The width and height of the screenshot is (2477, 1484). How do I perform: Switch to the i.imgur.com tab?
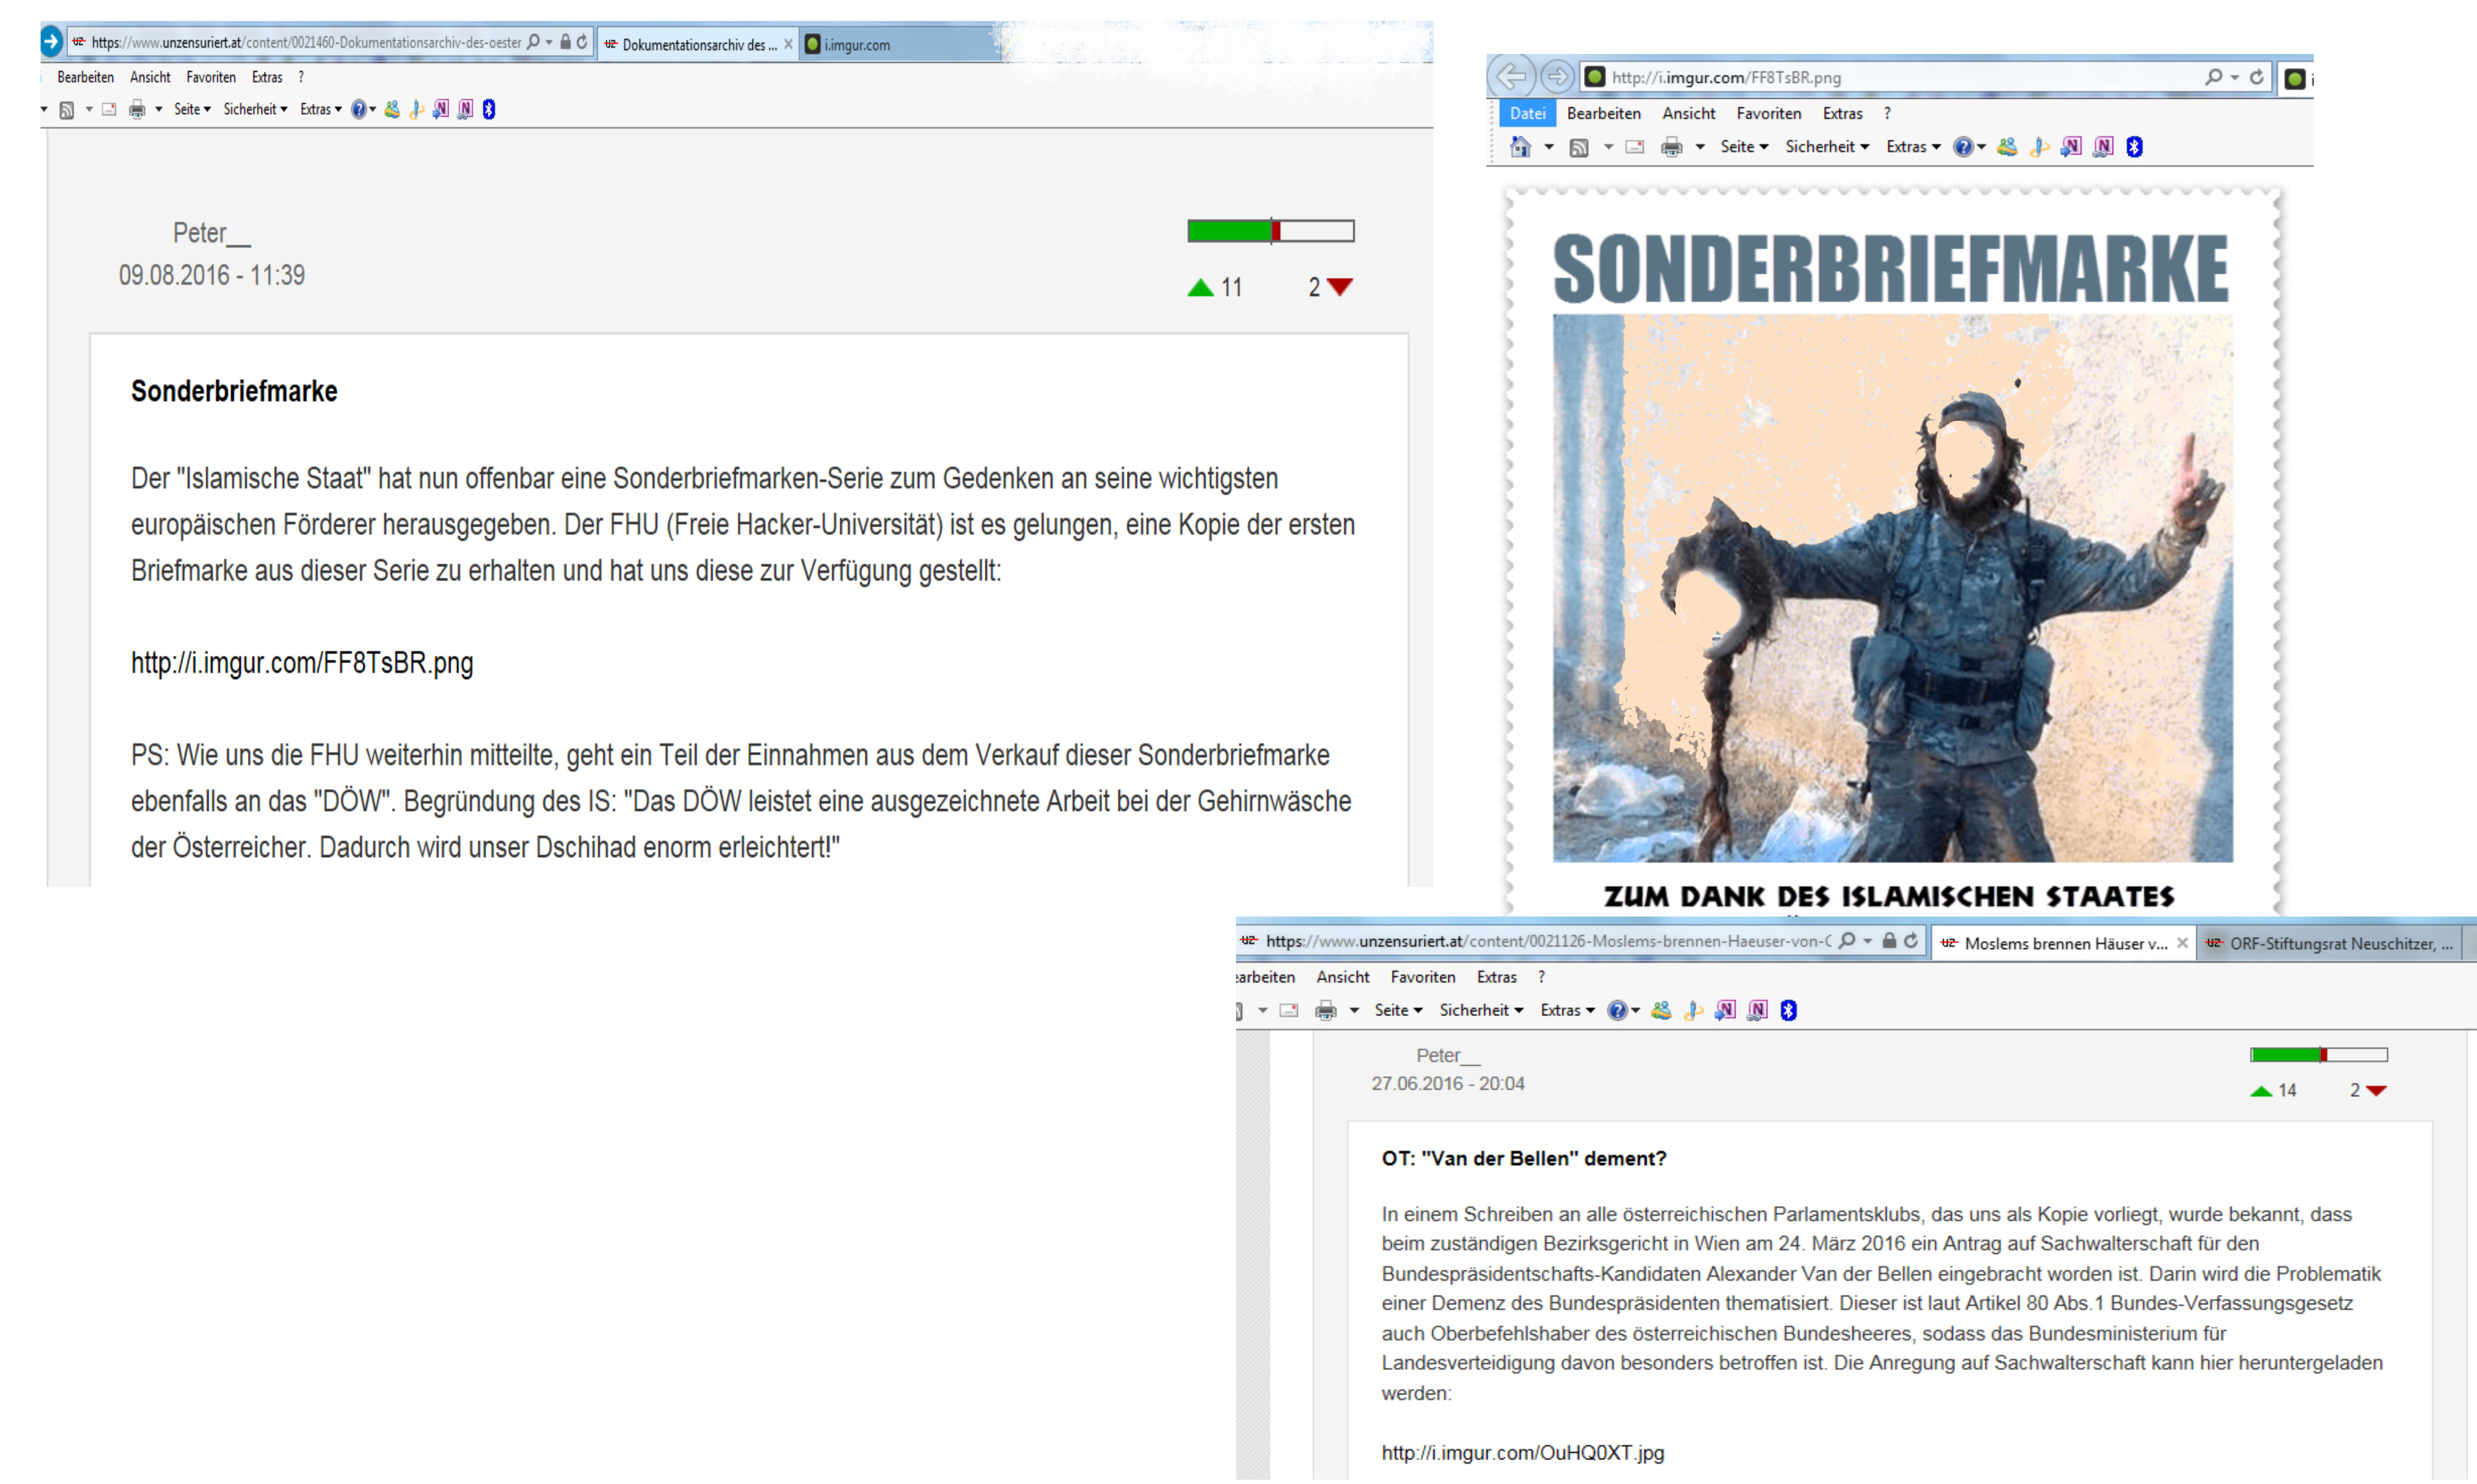tap(856, 44)
